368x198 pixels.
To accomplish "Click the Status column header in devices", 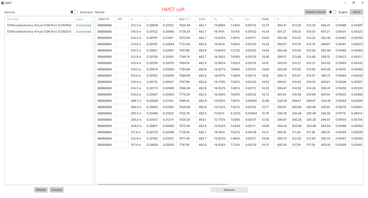I will click(x=83, y=19).
